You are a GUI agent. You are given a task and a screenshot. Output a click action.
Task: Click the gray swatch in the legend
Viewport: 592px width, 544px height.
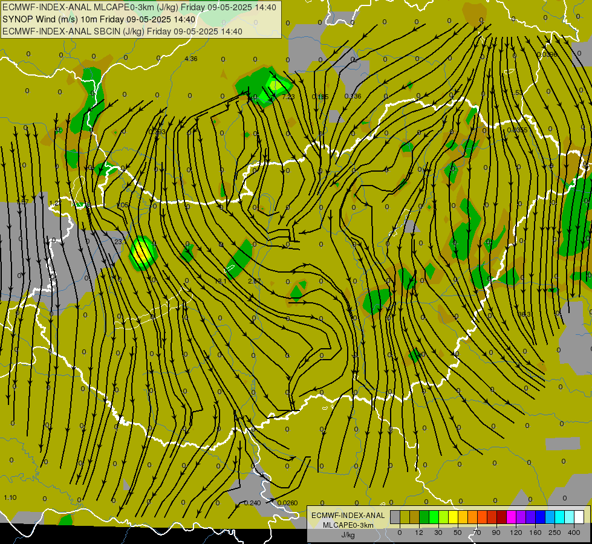pos(395,517)
